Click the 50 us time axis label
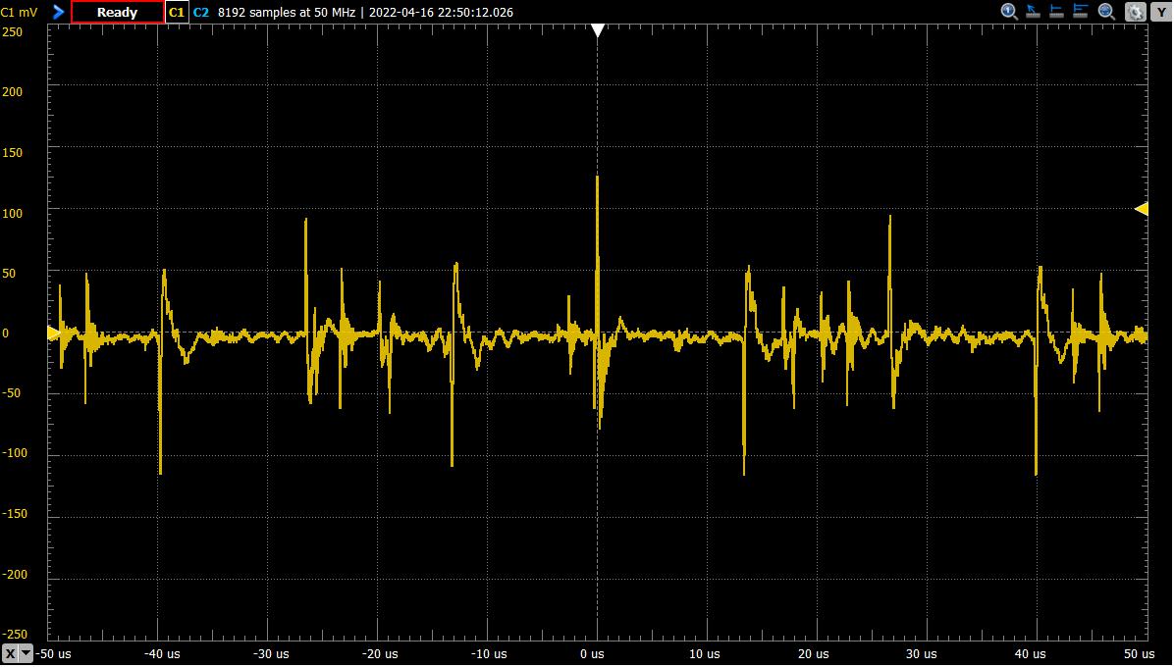Viewport: 1174px width, 667px height. (x=1139, y=653)
